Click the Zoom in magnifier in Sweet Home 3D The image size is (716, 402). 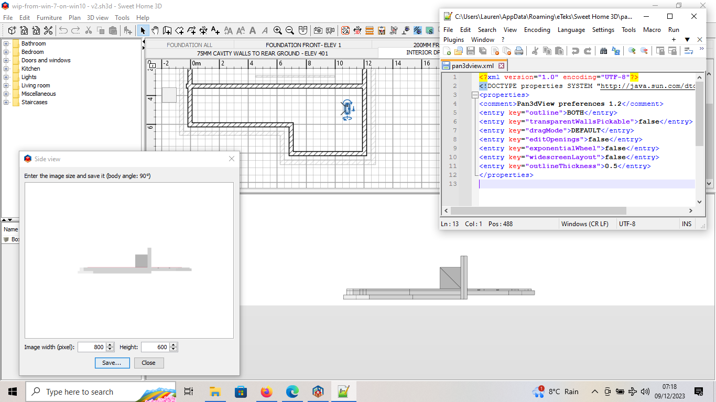tap(278, 30)
